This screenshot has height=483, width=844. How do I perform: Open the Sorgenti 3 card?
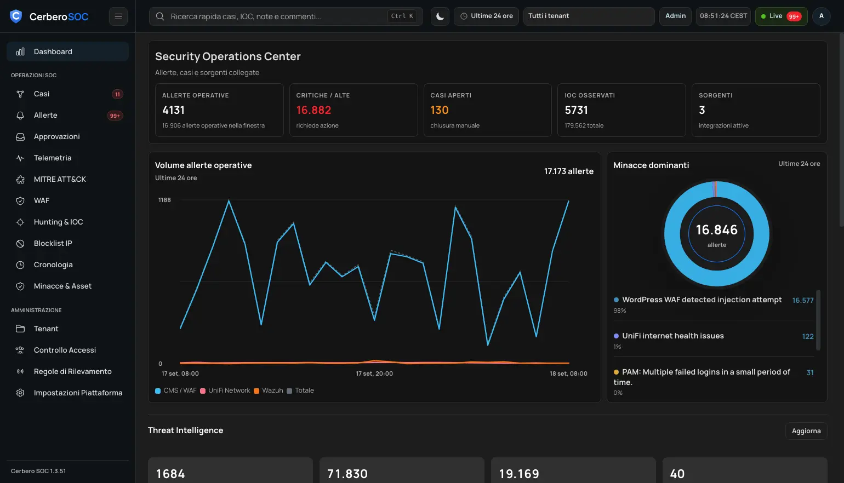pos(756,110)
